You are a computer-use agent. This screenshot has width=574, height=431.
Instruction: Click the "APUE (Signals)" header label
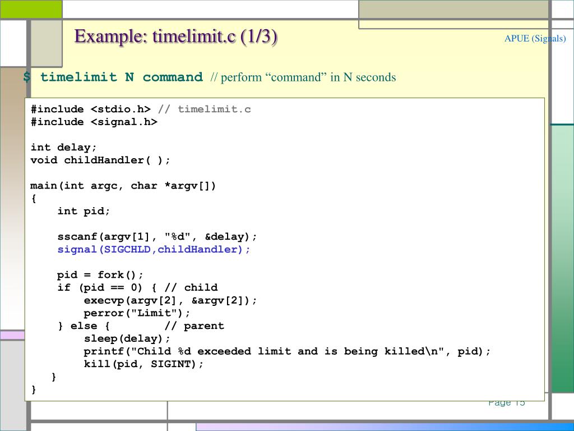[535, 39]
